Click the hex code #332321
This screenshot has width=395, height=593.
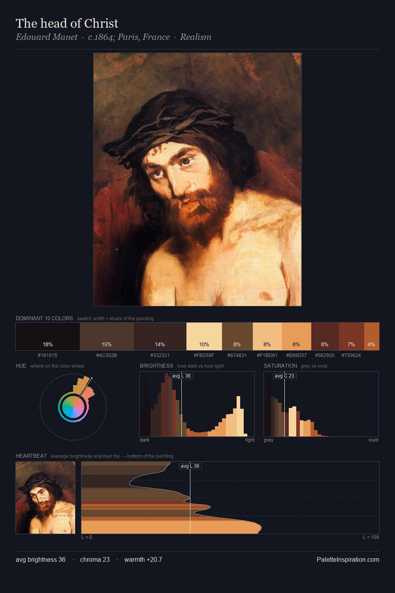[160, 355]
